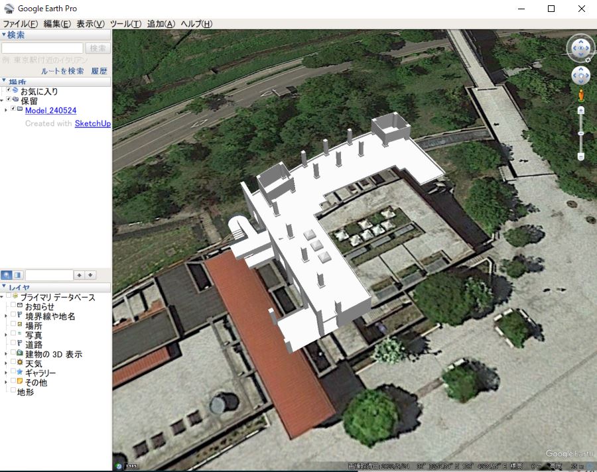Click the Look joystick eye control

point(580,48)
